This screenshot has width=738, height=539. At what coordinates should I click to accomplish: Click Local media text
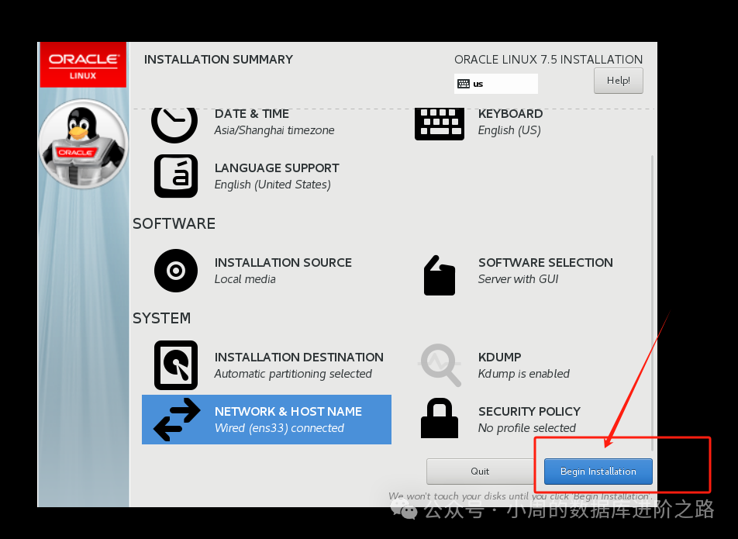point(245,279)
